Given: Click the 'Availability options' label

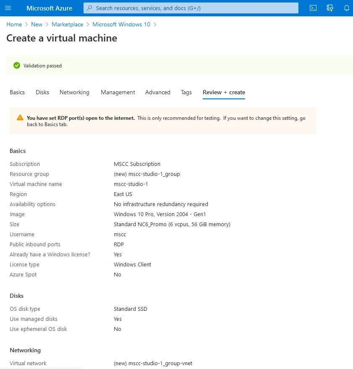Looking at the screenshot, I should [32, 204].
